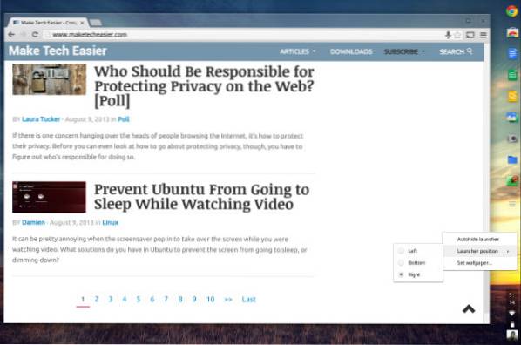Screen dimensions: 521x345
Task: Launch Google Docs from the shelf
Action: [512, 53]
